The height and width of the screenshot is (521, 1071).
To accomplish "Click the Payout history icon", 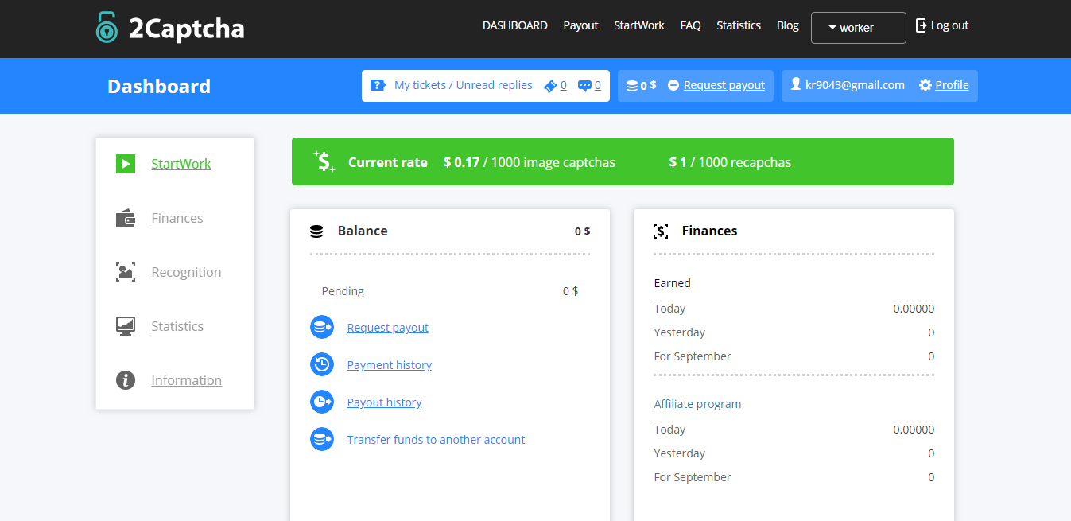I will (322, 402).
